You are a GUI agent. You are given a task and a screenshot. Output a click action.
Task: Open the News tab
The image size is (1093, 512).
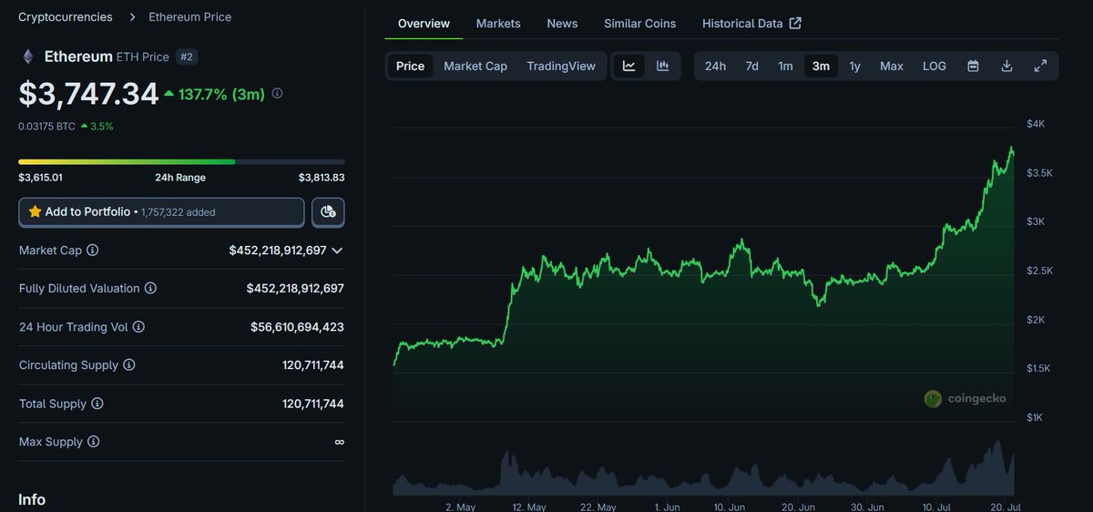click(562, 23)
